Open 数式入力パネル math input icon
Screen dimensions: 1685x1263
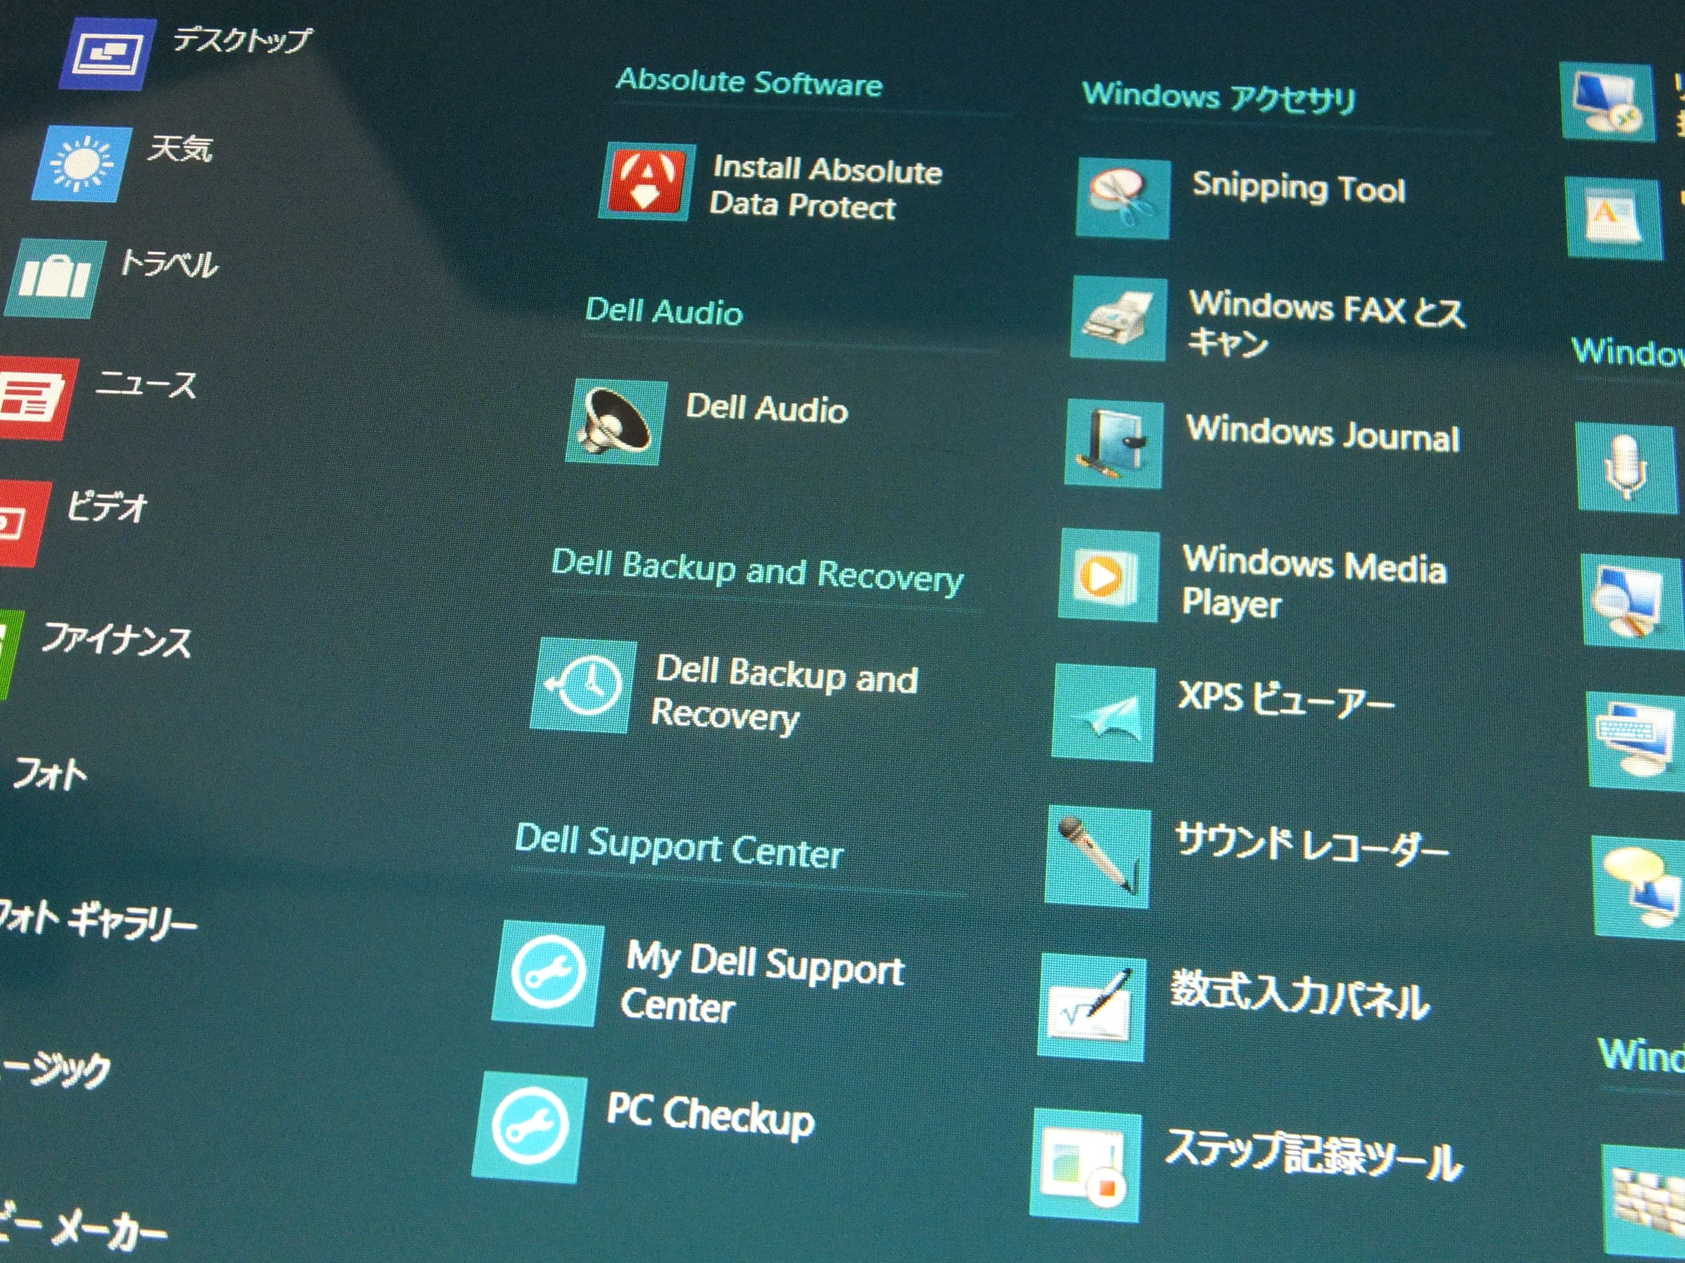pos(1092,1007)
